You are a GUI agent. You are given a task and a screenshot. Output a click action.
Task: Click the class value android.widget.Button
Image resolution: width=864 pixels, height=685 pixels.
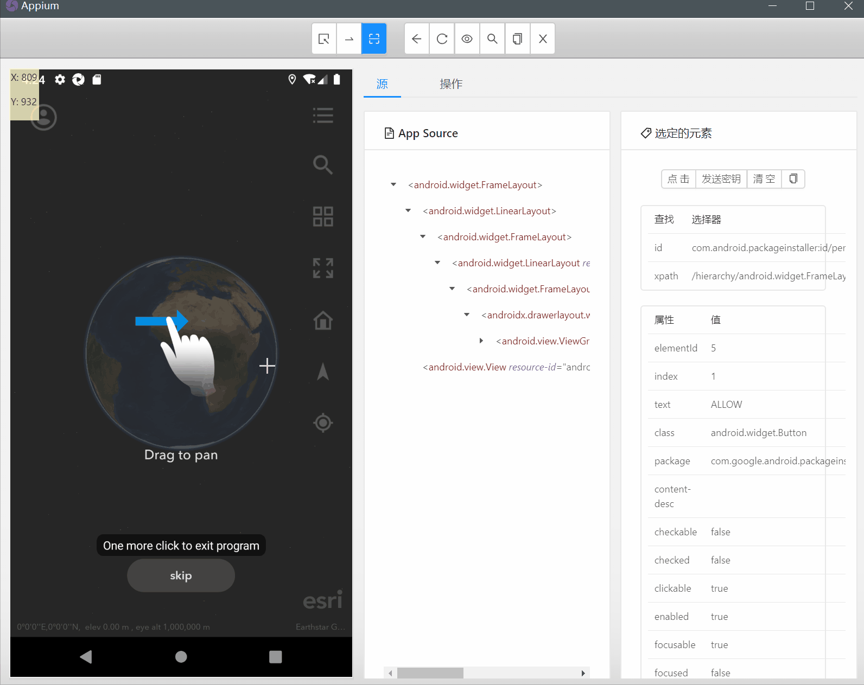759,433
